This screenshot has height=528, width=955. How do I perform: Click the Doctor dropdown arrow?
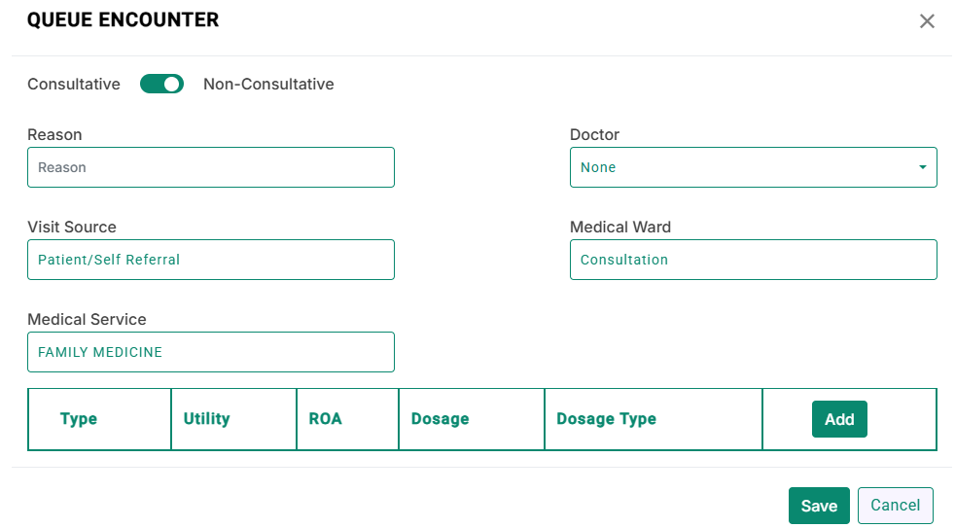[x=922, y=167]
